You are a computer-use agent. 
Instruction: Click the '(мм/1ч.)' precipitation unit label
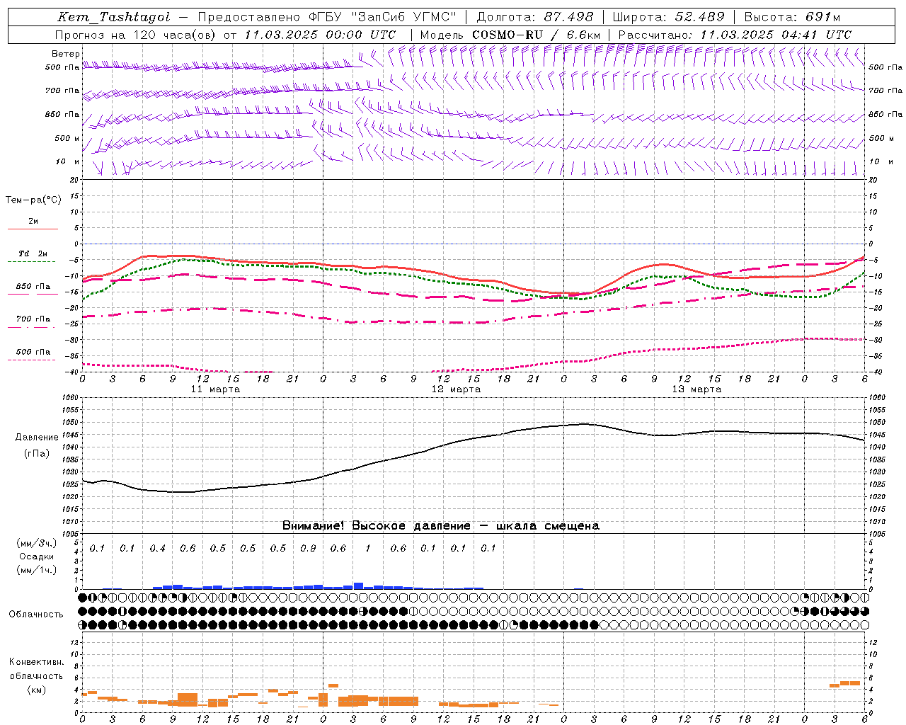(36, 569)
